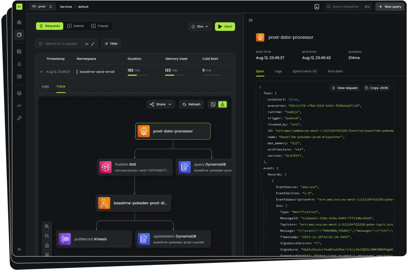Open the key icon in the sidebar
This screenshot has width=408, height=270.
point(19,118)
